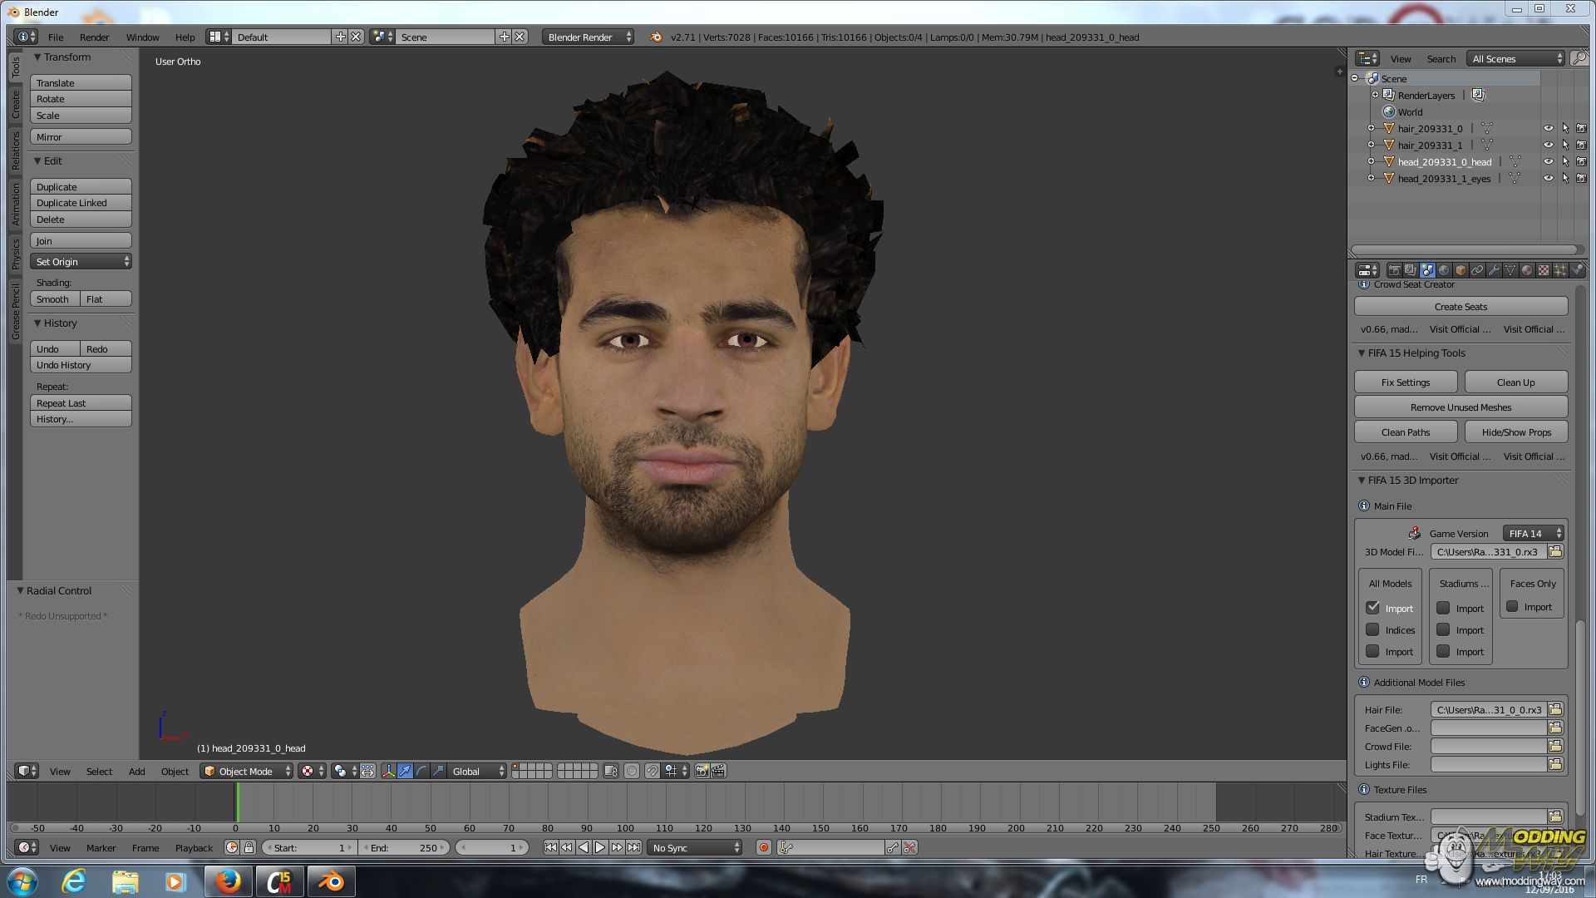Open the Render properties camera tab
The width and height of the screenshot is (1596, 898).
pyautogui.click(x=1394, y=270)
